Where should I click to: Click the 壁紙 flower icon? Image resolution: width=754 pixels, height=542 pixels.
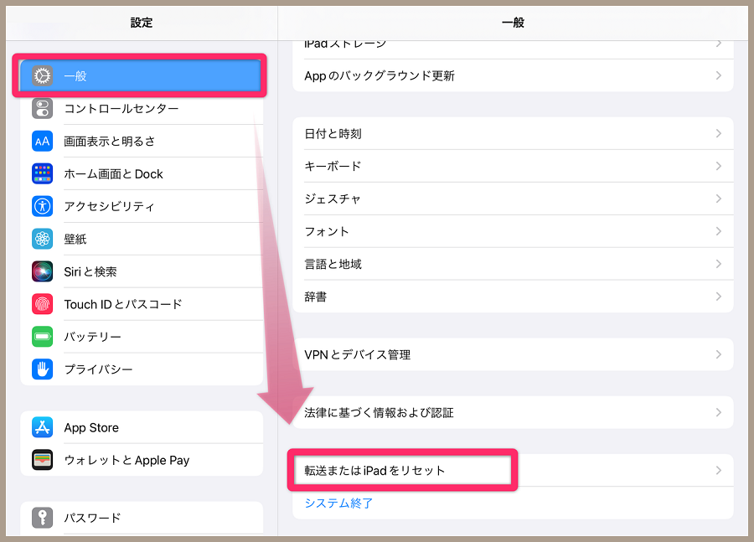click(x=43, y=239)
